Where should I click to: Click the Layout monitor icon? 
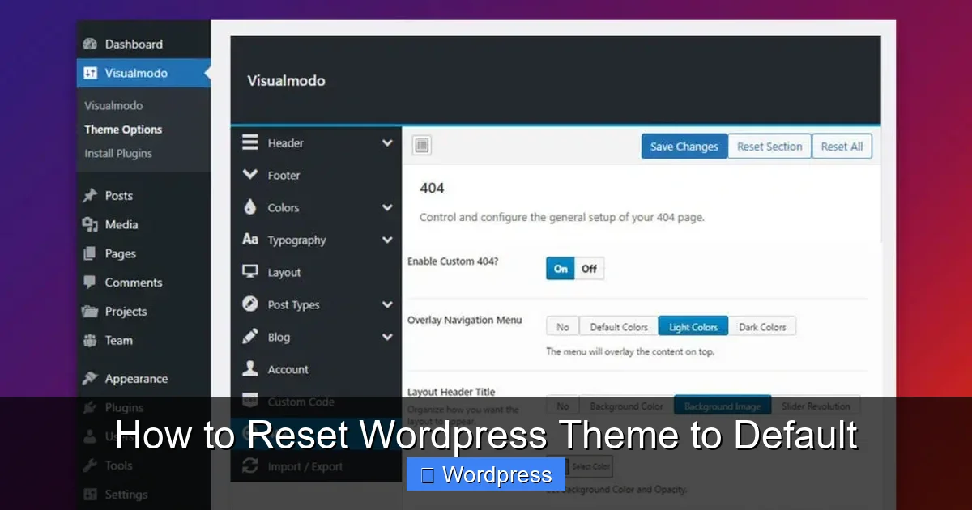click(x=250, y=272)
